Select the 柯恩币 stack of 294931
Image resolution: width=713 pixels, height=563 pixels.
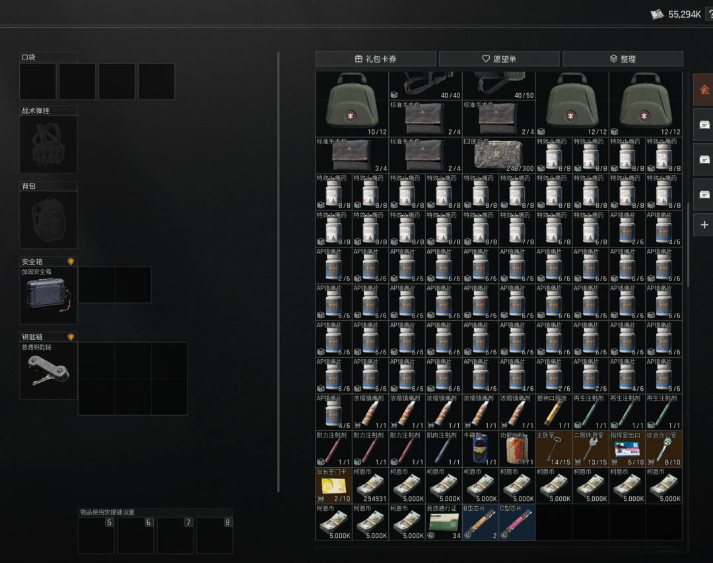click(370, 485)
